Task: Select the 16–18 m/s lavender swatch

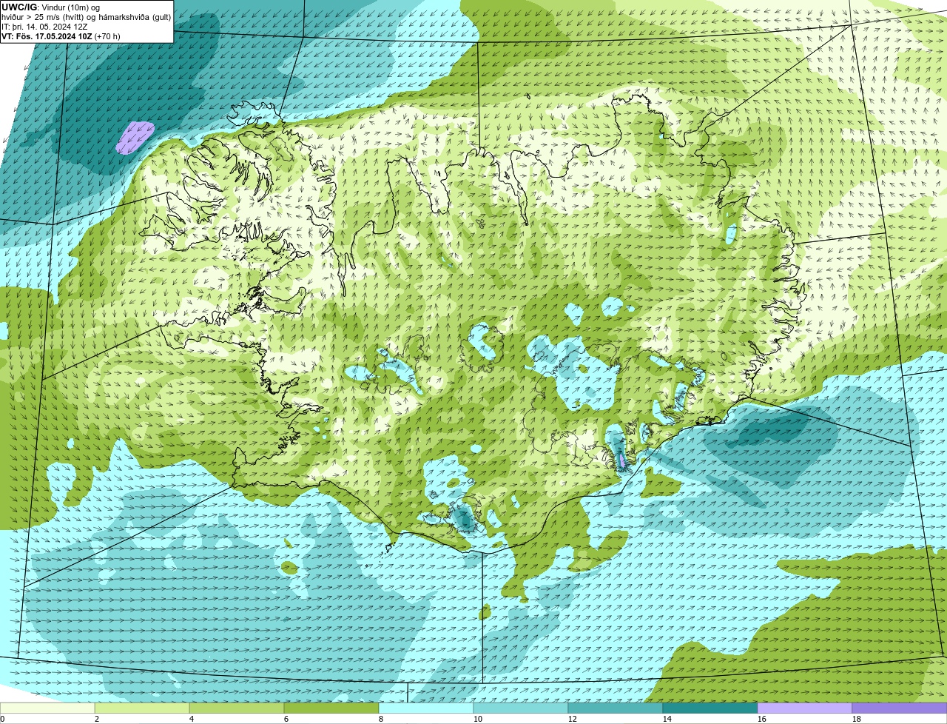Action: 805,708
